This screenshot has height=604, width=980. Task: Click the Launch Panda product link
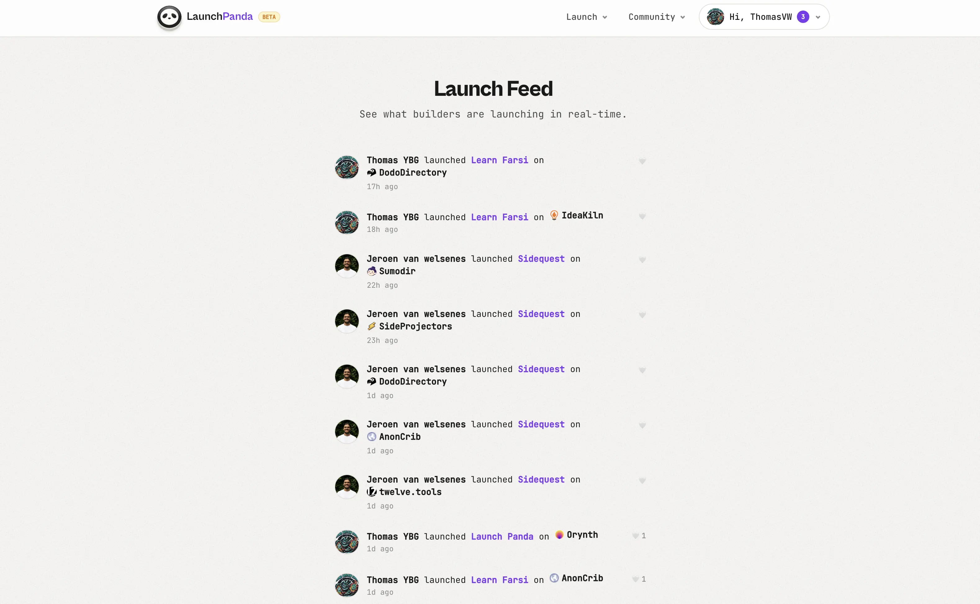[x=502, y=536]
